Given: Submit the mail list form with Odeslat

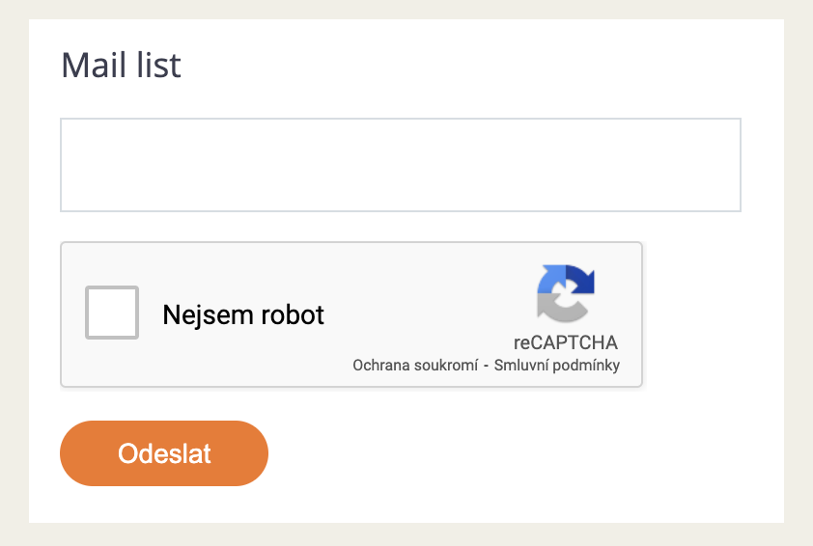Looking at the screenshot, I should coord(164,453).
